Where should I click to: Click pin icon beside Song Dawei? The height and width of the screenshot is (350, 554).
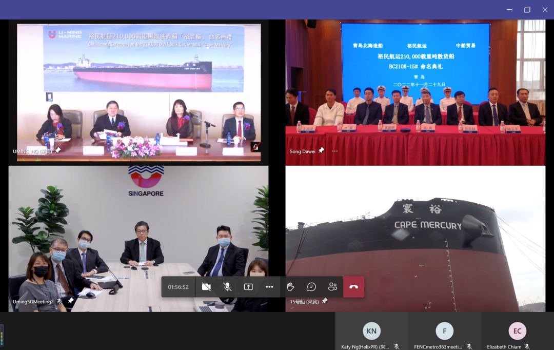tap(321, 150)
